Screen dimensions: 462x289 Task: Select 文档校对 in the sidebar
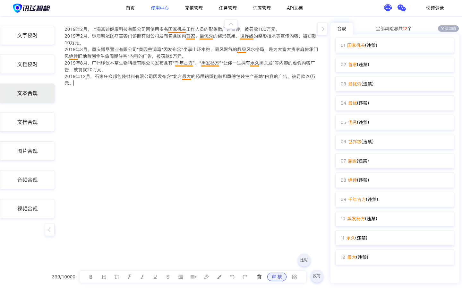pos(27,64)
